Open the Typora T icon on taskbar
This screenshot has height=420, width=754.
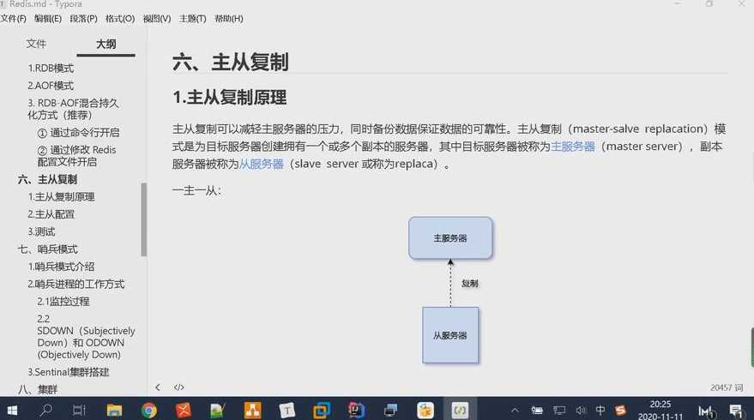point(287,410)
